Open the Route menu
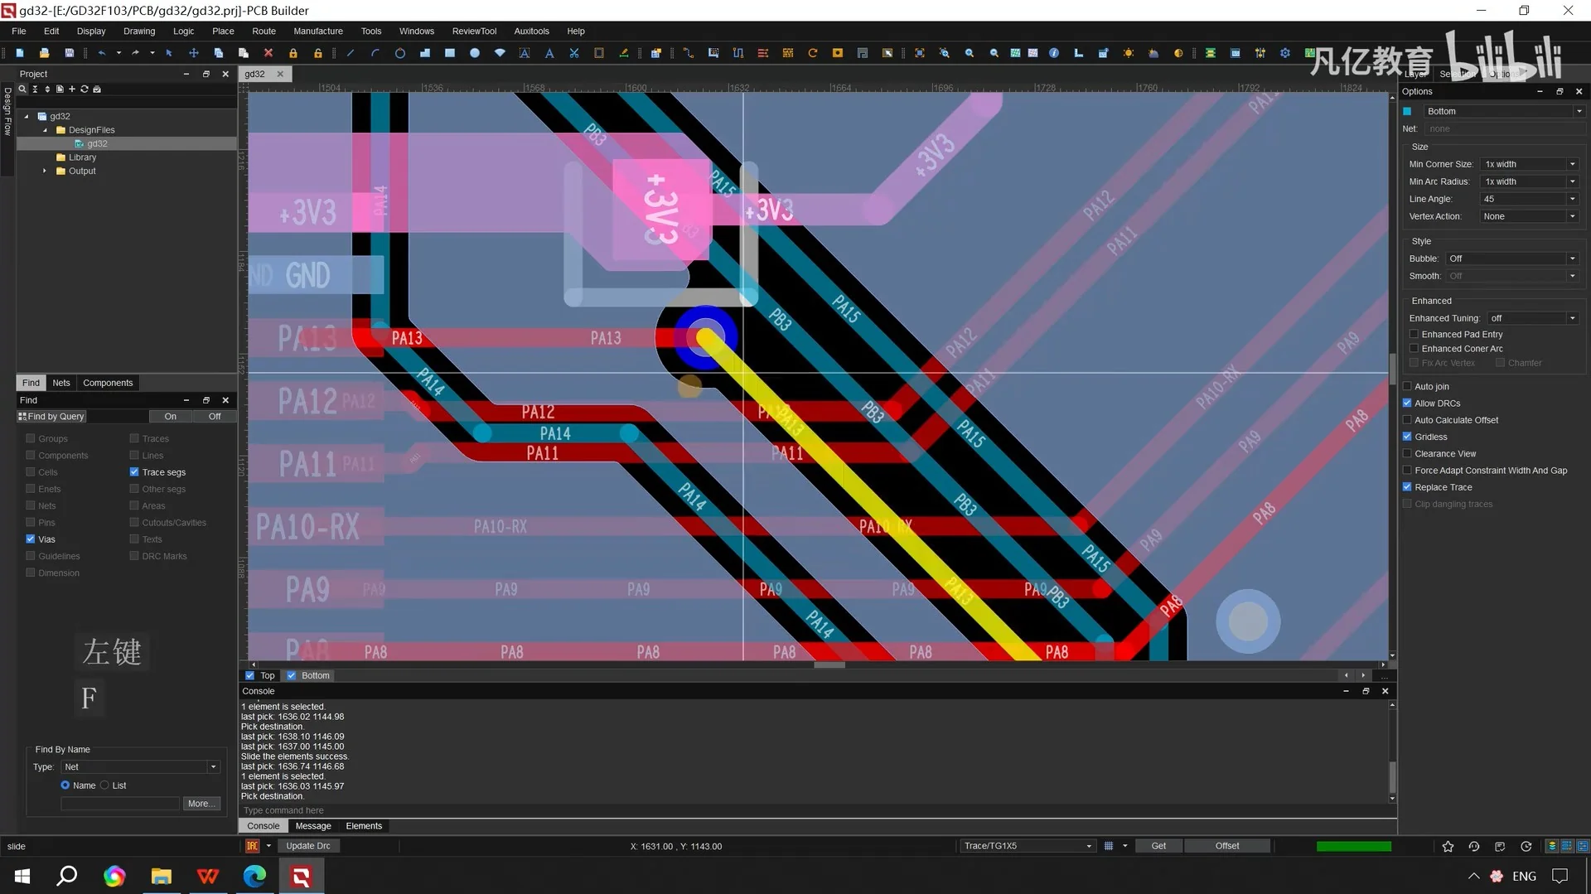1591x894 pixels. 264,31
